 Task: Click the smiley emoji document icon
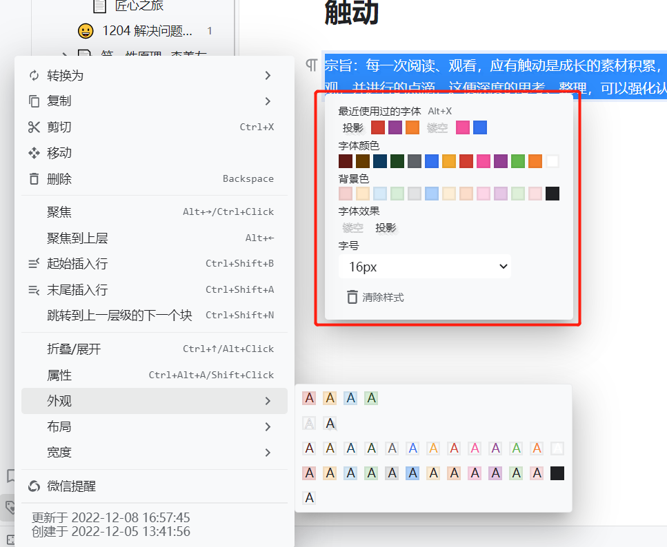[86, 31]
